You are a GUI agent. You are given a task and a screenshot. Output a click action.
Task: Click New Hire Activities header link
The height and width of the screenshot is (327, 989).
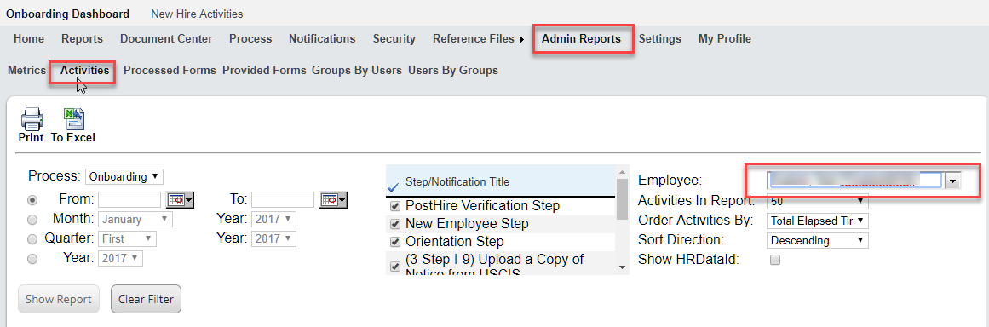pyautogui.click(x=197, y=14)
